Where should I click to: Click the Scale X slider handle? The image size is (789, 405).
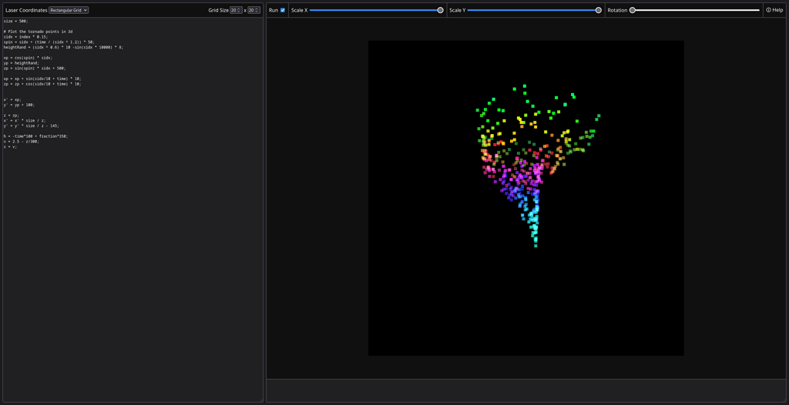(x=440, y=10)
